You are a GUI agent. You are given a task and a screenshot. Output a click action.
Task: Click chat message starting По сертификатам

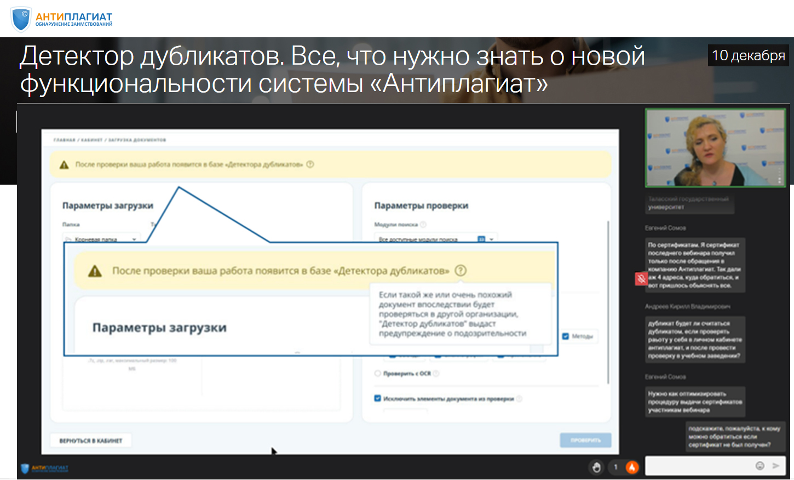[x=694, y=265]
